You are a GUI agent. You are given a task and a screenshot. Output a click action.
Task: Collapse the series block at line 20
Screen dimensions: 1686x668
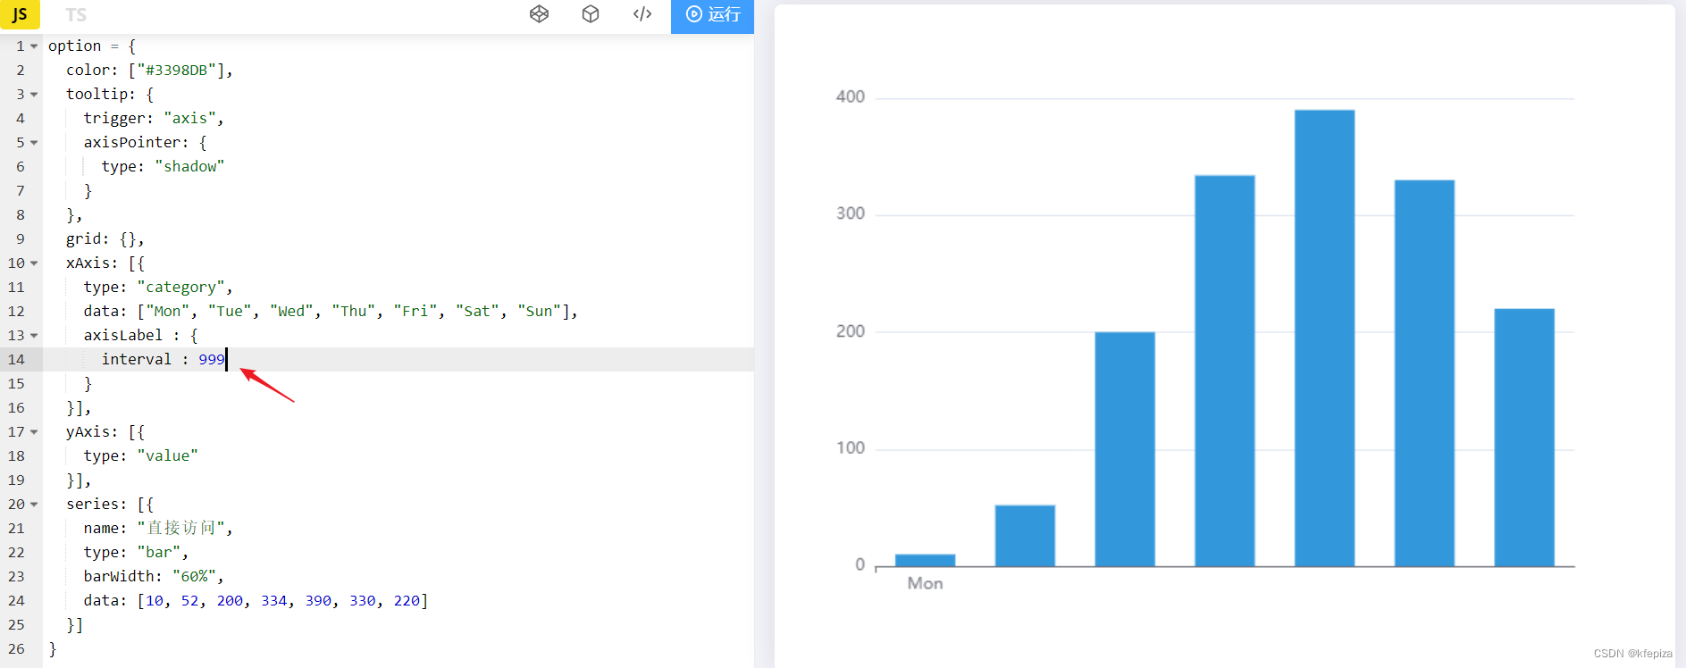coord(34,504)
